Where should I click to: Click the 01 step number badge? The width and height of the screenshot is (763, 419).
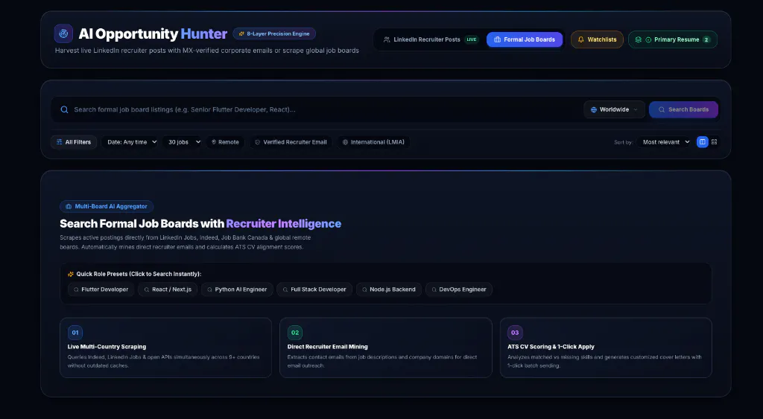[75, 333]
